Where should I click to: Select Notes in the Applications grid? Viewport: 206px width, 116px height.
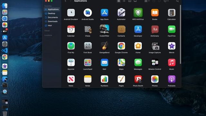pos(88,79)
